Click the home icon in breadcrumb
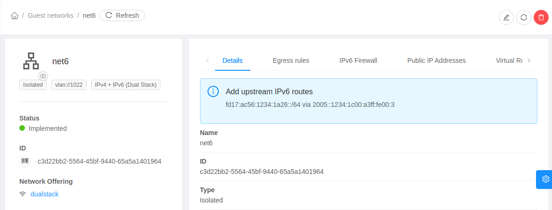552x210 pixels. [x=15, y=15]
